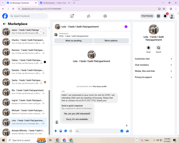Click More options button
The height and width of the screenshot is (143, 179).
[x=111, y=41]
